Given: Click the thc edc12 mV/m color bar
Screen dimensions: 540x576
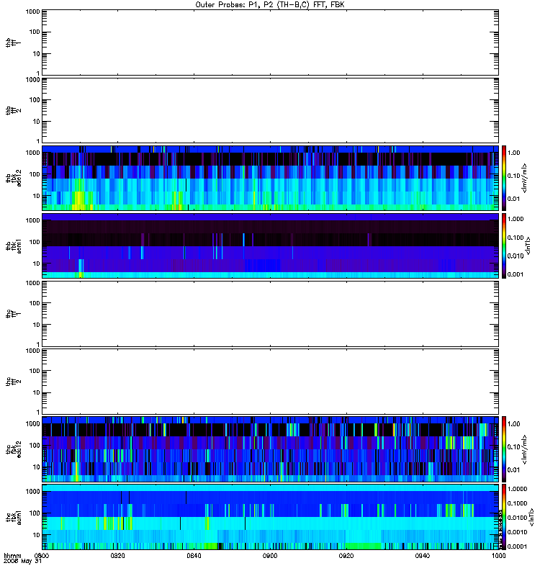Looking at the screenshot, I should point(504,449).
